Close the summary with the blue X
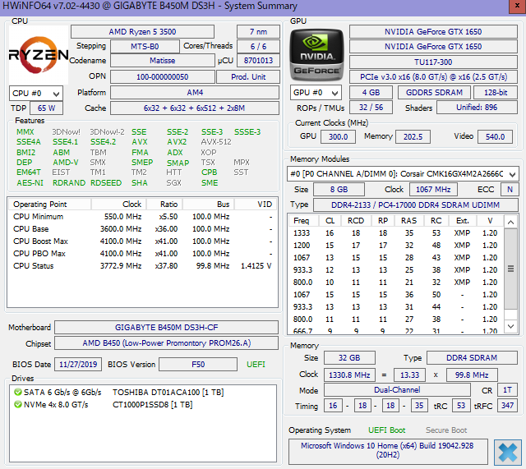The image size is (526, 469). pos(508,452)
